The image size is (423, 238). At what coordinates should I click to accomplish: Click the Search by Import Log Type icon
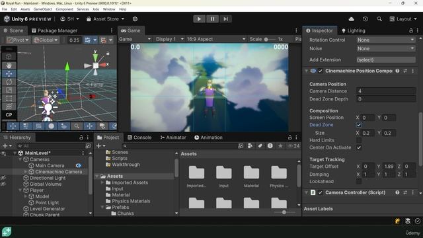point(270,145)
